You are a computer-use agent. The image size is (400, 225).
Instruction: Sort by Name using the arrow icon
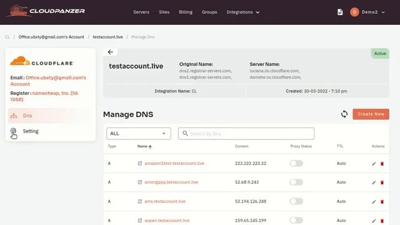pos(150,147)
